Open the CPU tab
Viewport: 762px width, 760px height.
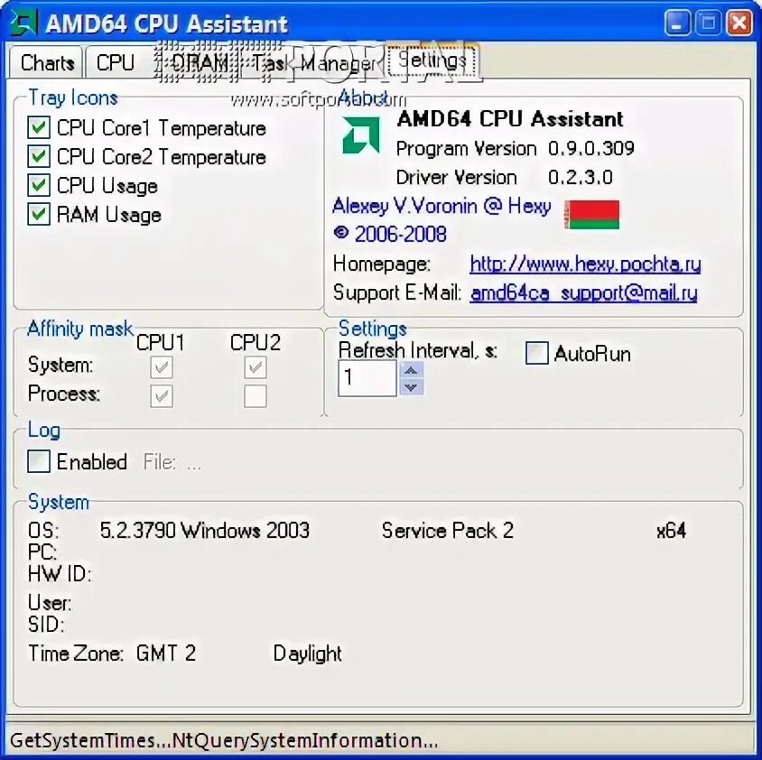tap(116, 62)
